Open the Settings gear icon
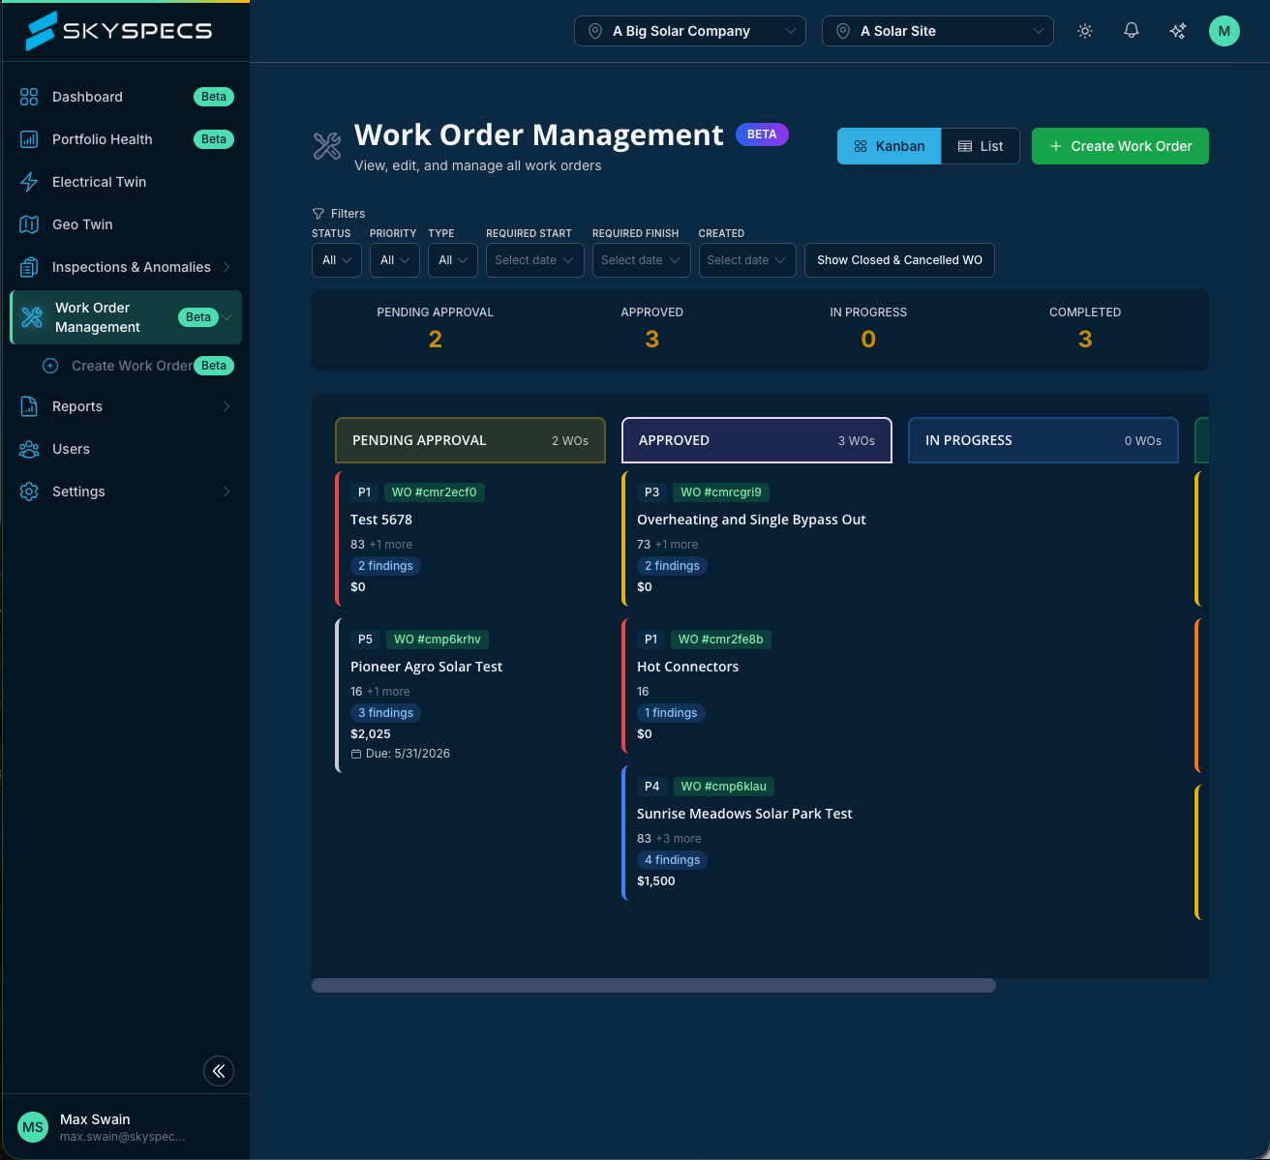1270x1160 pixels. (29, 491)
